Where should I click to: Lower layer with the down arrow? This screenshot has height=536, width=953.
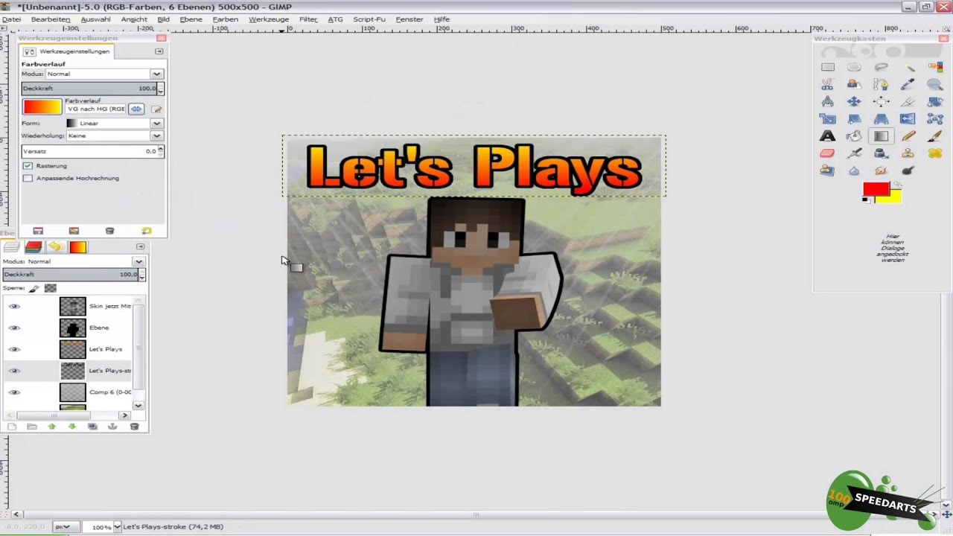pos(72,427)
